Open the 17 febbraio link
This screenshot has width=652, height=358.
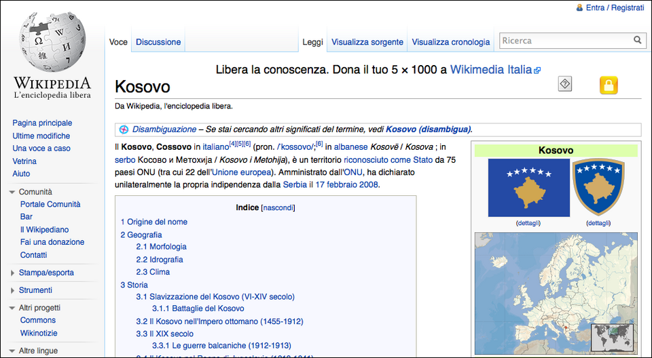pyautogui.click(x=336, y=185)
